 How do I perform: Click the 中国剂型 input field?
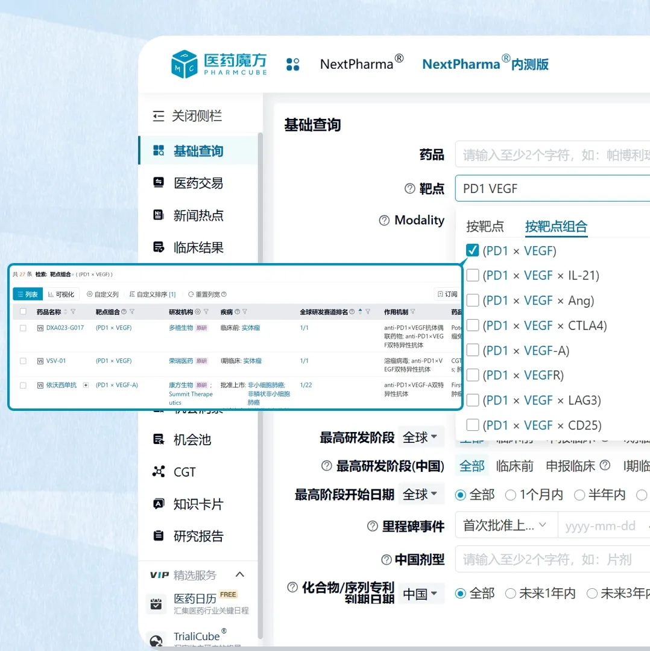[x=552, y=559]
